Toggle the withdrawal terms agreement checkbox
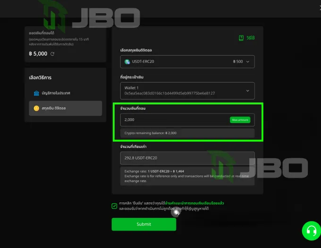321x248 pixels. coord(114,206)
